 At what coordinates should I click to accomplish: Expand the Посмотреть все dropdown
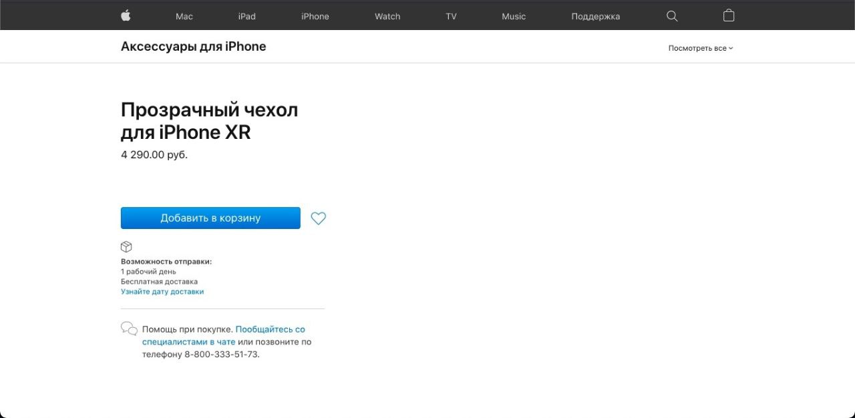click(x=701, y=48)
